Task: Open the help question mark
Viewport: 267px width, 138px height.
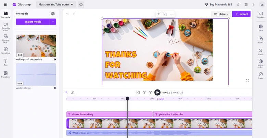Action: (253, 4)
